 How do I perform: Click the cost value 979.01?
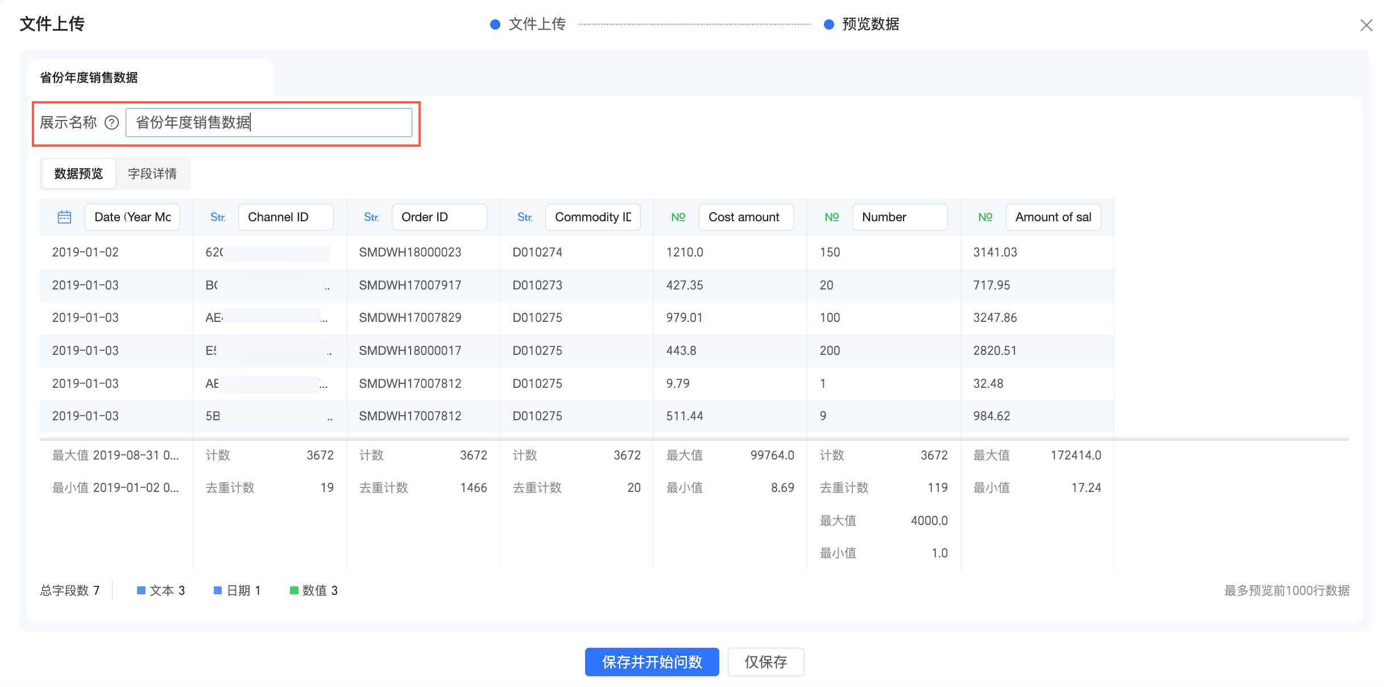pyautogui.click(x=685, y=318)
